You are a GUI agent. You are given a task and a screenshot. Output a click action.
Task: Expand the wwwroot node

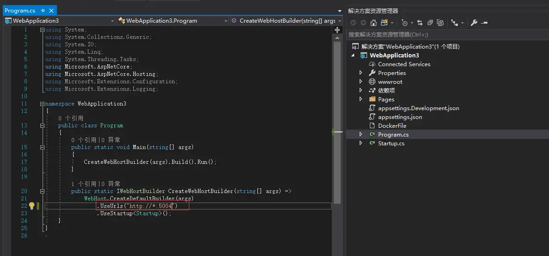pos(361,81)
